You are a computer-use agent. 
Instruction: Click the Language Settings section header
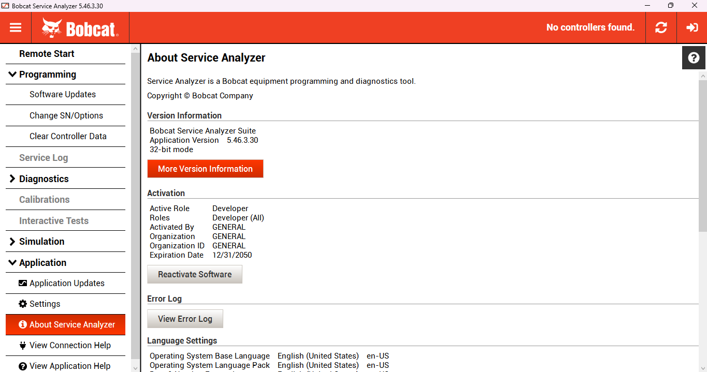(182, 340)
